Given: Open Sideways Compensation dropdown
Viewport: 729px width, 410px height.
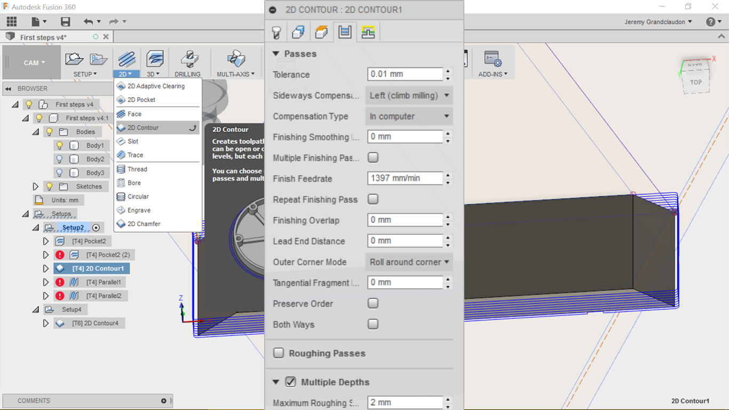Looking at the screenshot, I should [409, 96].
